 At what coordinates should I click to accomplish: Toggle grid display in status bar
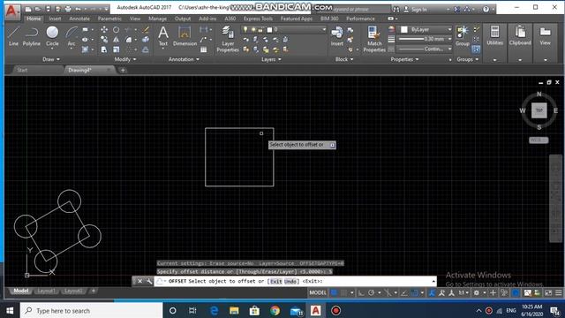click(x=334, y=292)
